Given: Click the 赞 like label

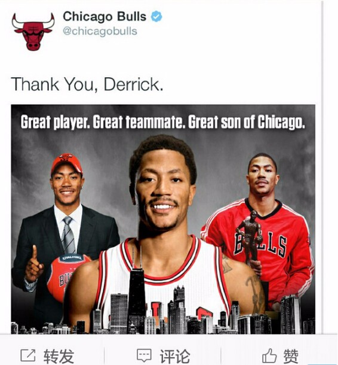Looking at the screenshot, I should pos(290,356).
